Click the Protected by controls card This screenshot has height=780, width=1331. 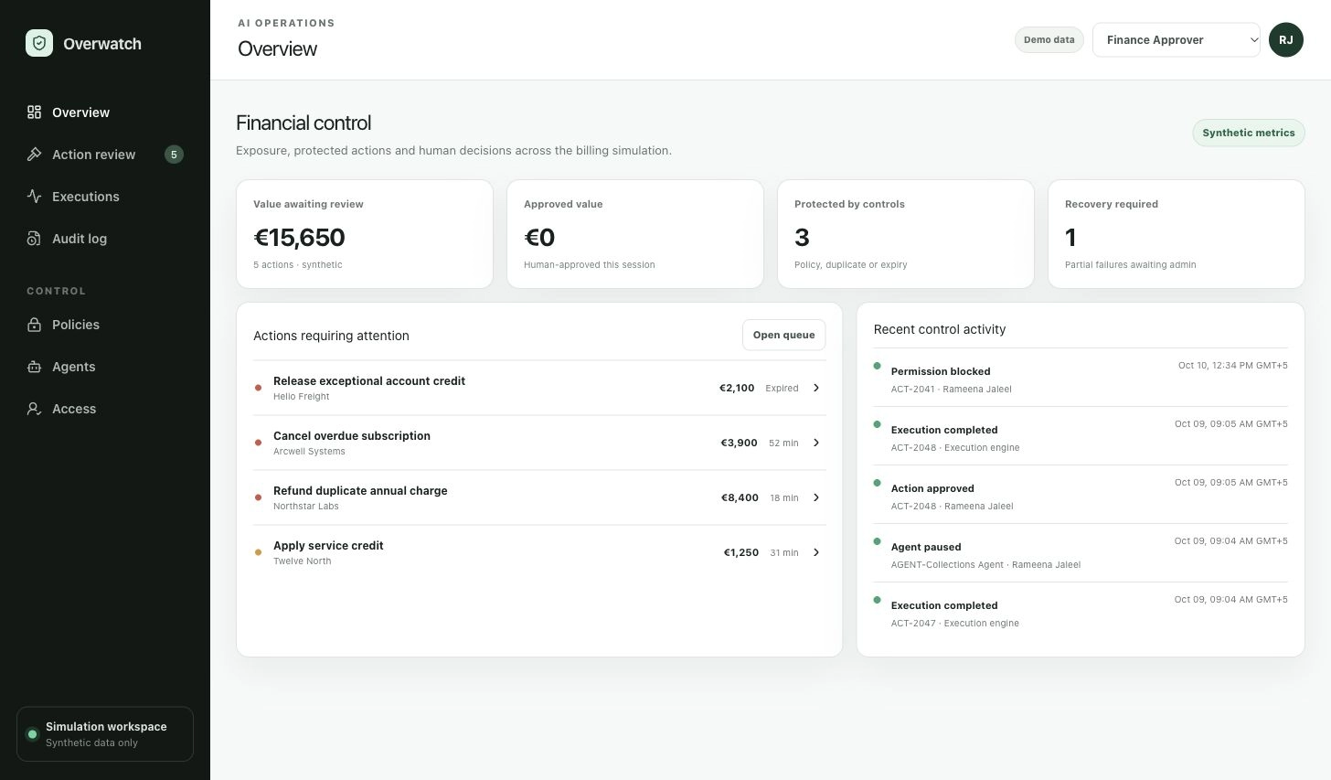point(906,234)
